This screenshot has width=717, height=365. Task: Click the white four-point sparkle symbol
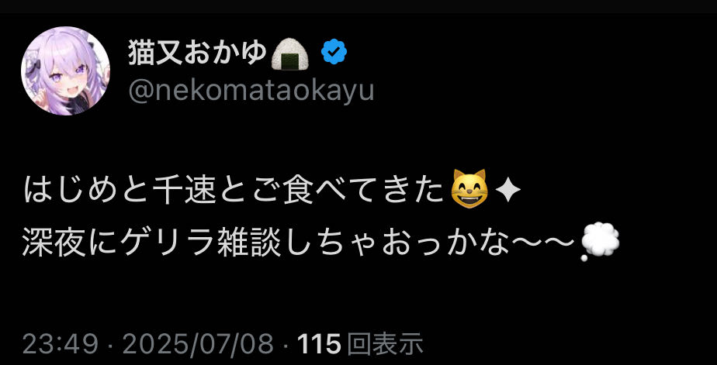[x=507, y=191]
